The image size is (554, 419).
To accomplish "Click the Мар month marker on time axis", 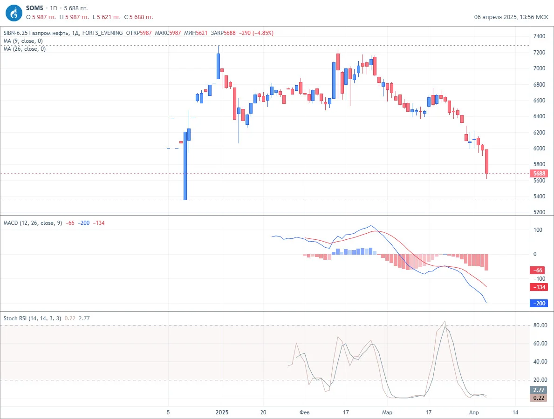I will (x=387, y=412).
